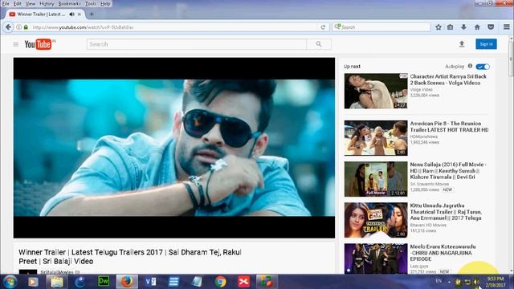
Task: Go to Firefox home page icon
Action: pyautogui.click(x=477, y=27)
